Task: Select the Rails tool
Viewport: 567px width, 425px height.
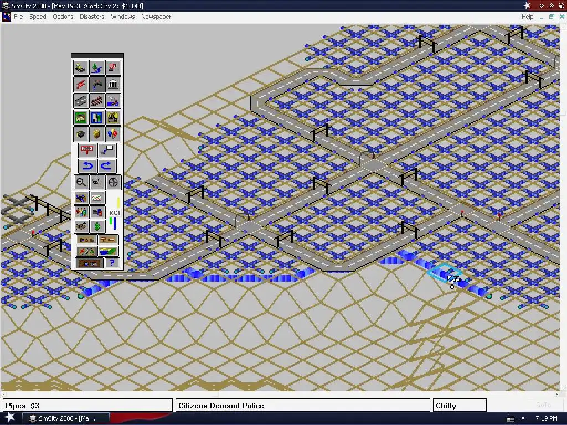Action: (x=96, y=101)
